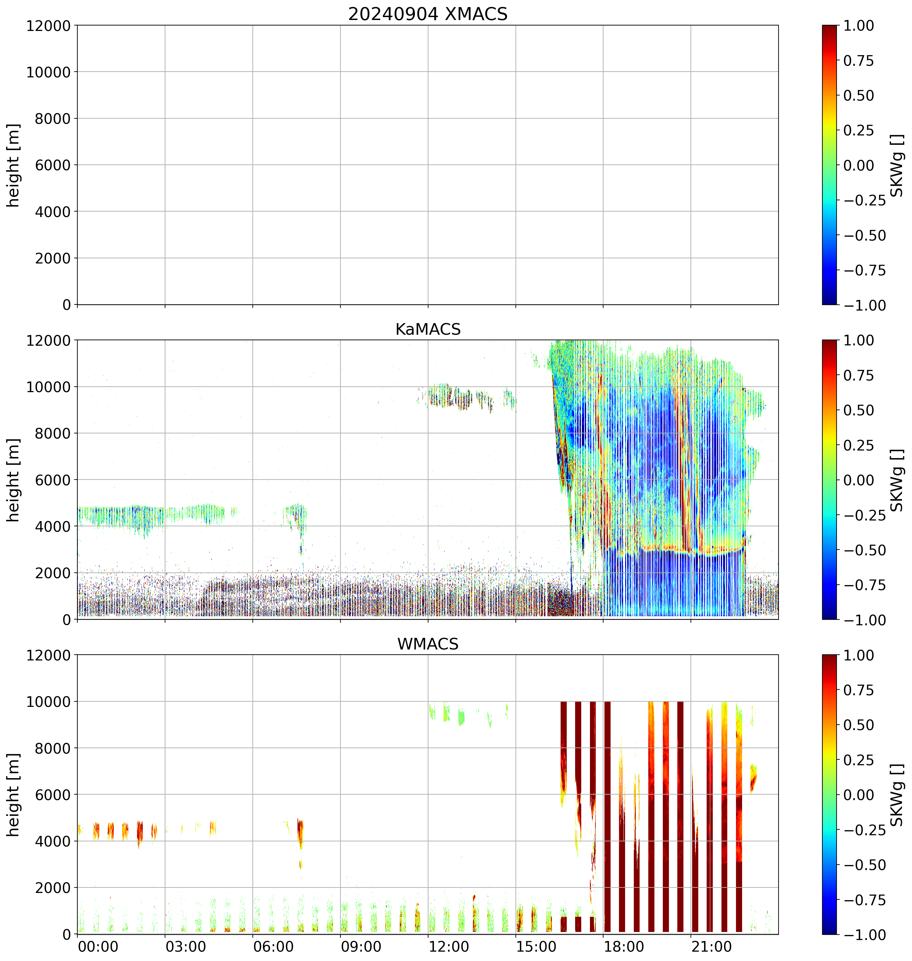Viewport: 912px width, 961px height.
Task: Click the 12000 tick on the KaMACS axis
Action: tap(48, 340)
